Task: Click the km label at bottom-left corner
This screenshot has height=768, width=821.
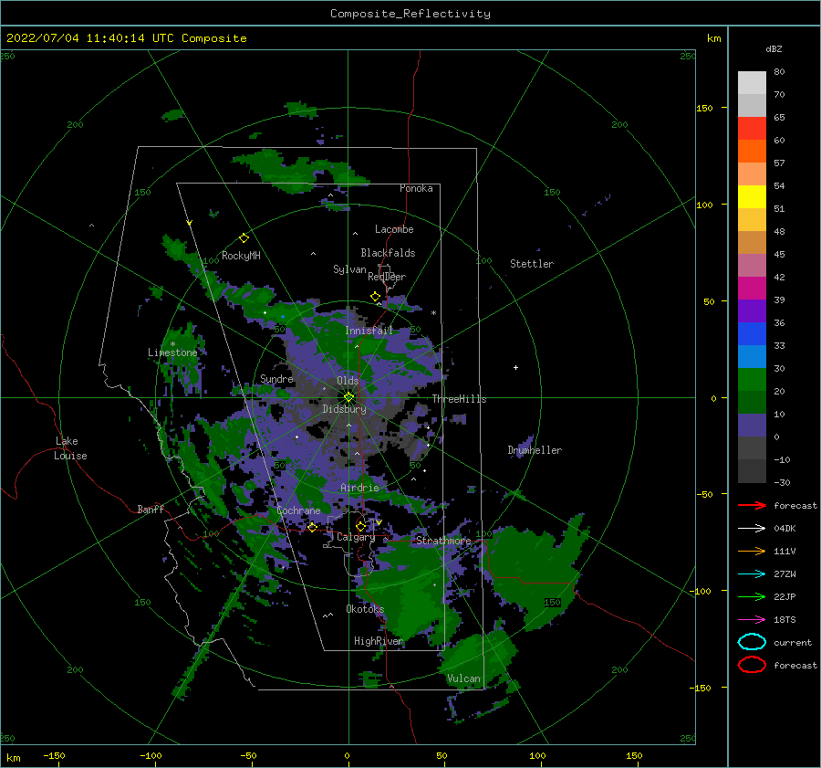Action: (x=13, y=758)
